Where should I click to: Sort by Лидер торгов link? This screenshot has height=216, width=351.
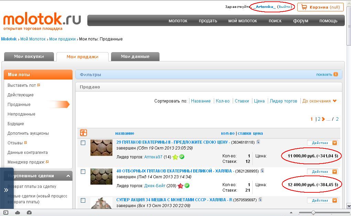(x=283, y=101)
